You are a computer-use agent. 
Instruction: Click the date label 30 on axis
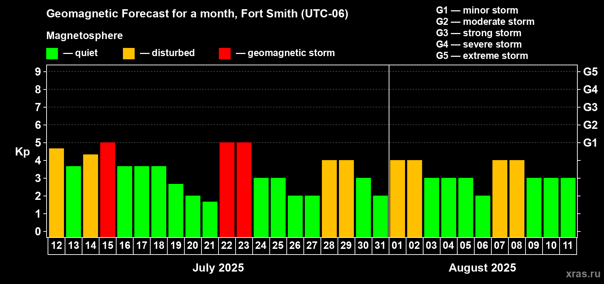pyautogui.click(x=363, y=246)
